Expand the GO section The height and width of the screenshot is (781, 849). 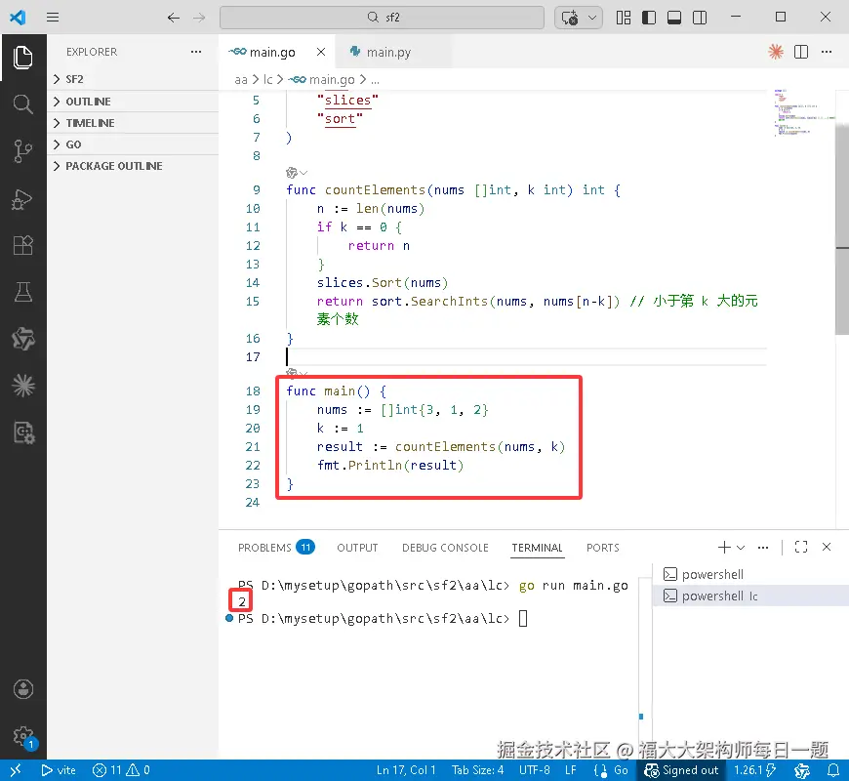[133, 144]
